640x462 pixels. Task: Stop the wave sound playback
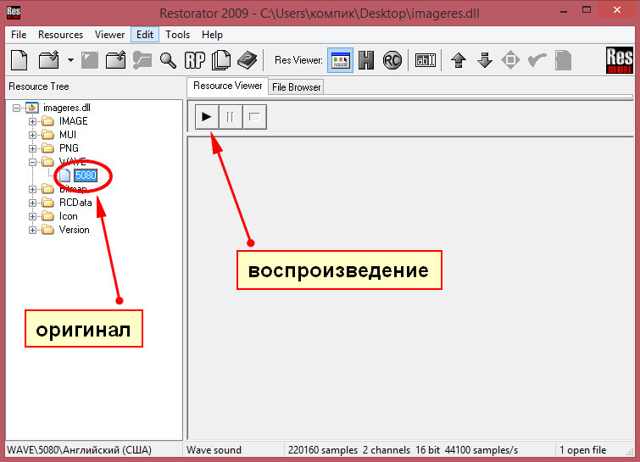tap(254, 117)
